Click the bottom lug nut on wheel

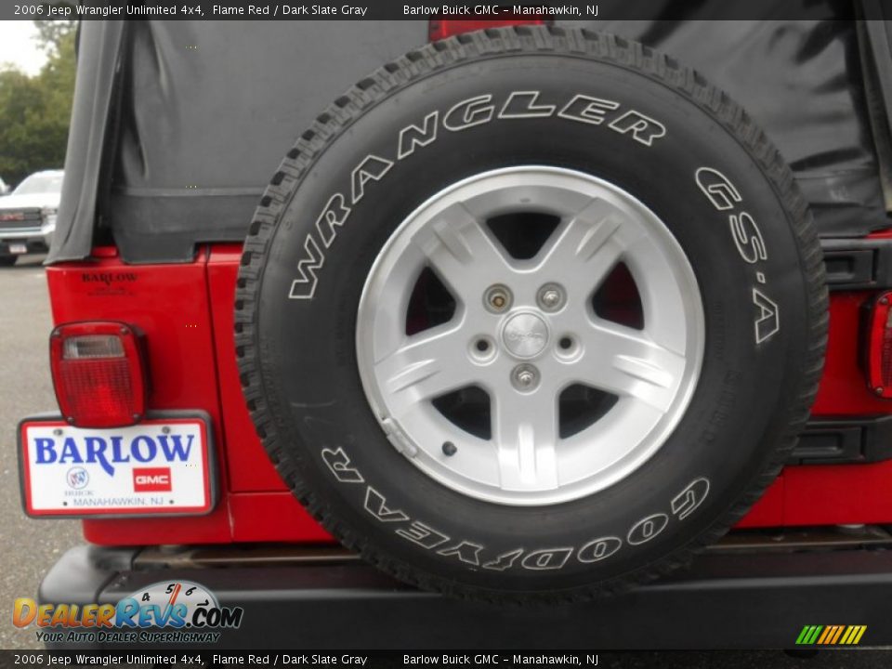coord(525,377)
